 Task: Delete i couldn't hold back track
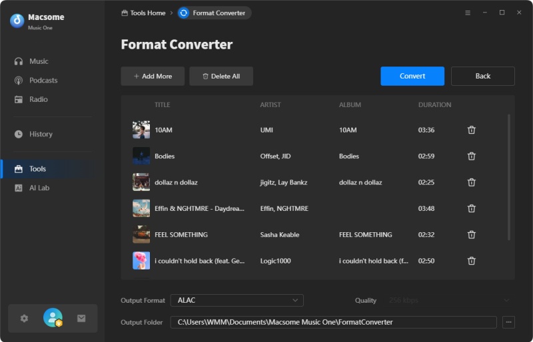(472, 260)
